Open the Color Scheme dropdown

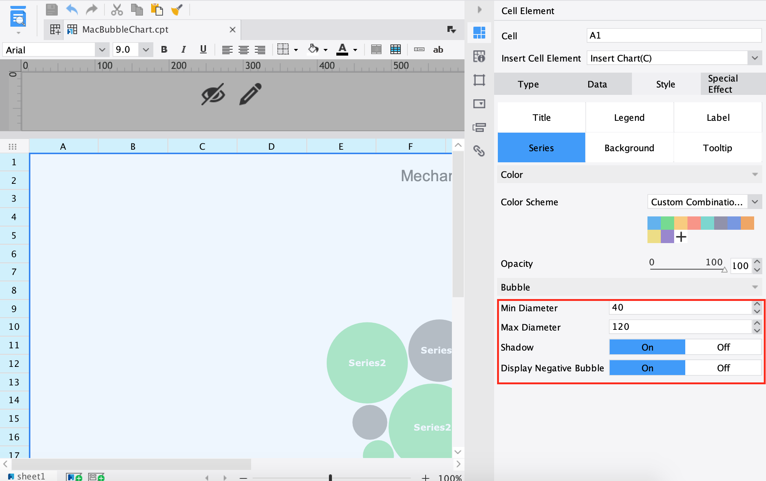click(x=755, y=202)
